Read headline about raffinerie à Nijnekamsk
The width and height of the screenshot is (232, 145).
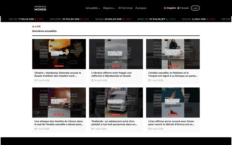coord(111,74)
